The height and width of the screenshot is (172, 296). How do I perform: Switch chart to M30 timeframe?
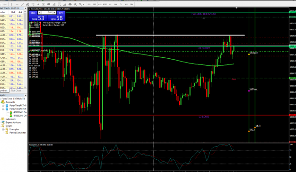tap(105, 4)
